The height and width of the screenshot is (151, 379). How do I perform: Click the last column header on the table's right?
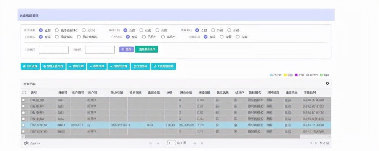point(310,93)
